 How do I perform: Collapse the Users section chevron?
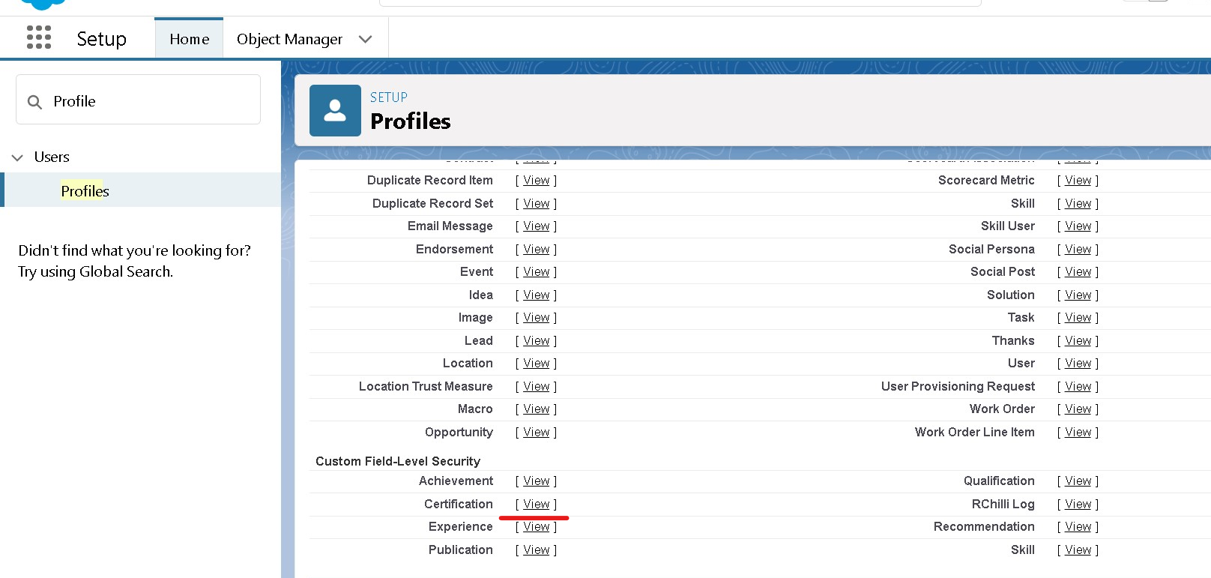[17, 157]
